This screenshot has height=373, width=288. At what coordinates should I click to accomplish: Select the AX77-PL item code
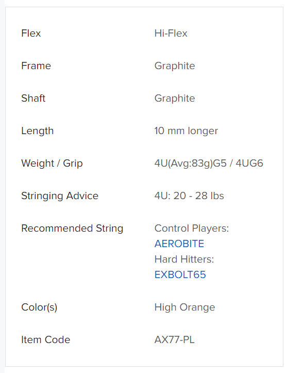coord(175,339)
